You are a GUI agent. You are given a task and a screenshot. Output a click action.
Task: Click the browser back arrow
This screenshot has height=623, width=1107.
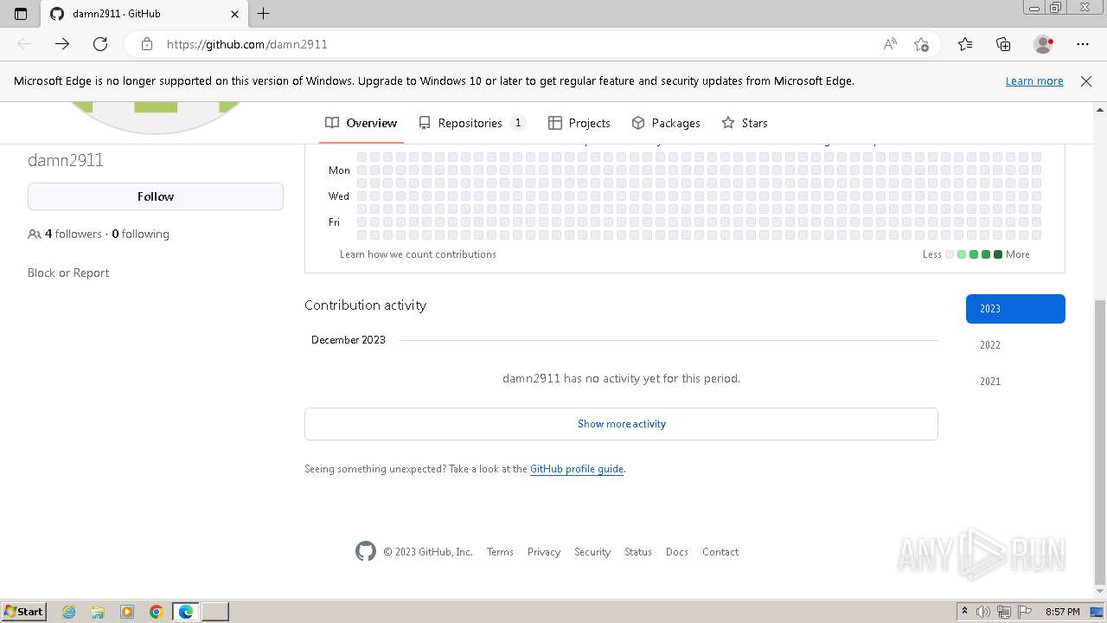(24, 44)
